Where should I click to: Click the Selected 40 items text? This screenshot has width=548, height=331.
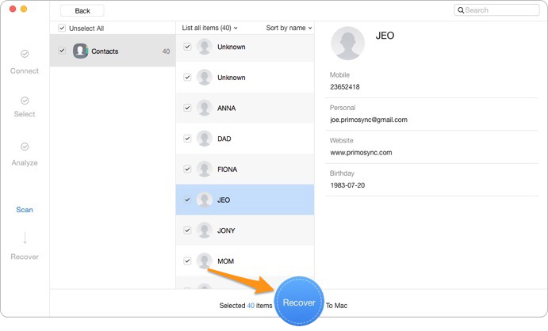click(246, 306)
